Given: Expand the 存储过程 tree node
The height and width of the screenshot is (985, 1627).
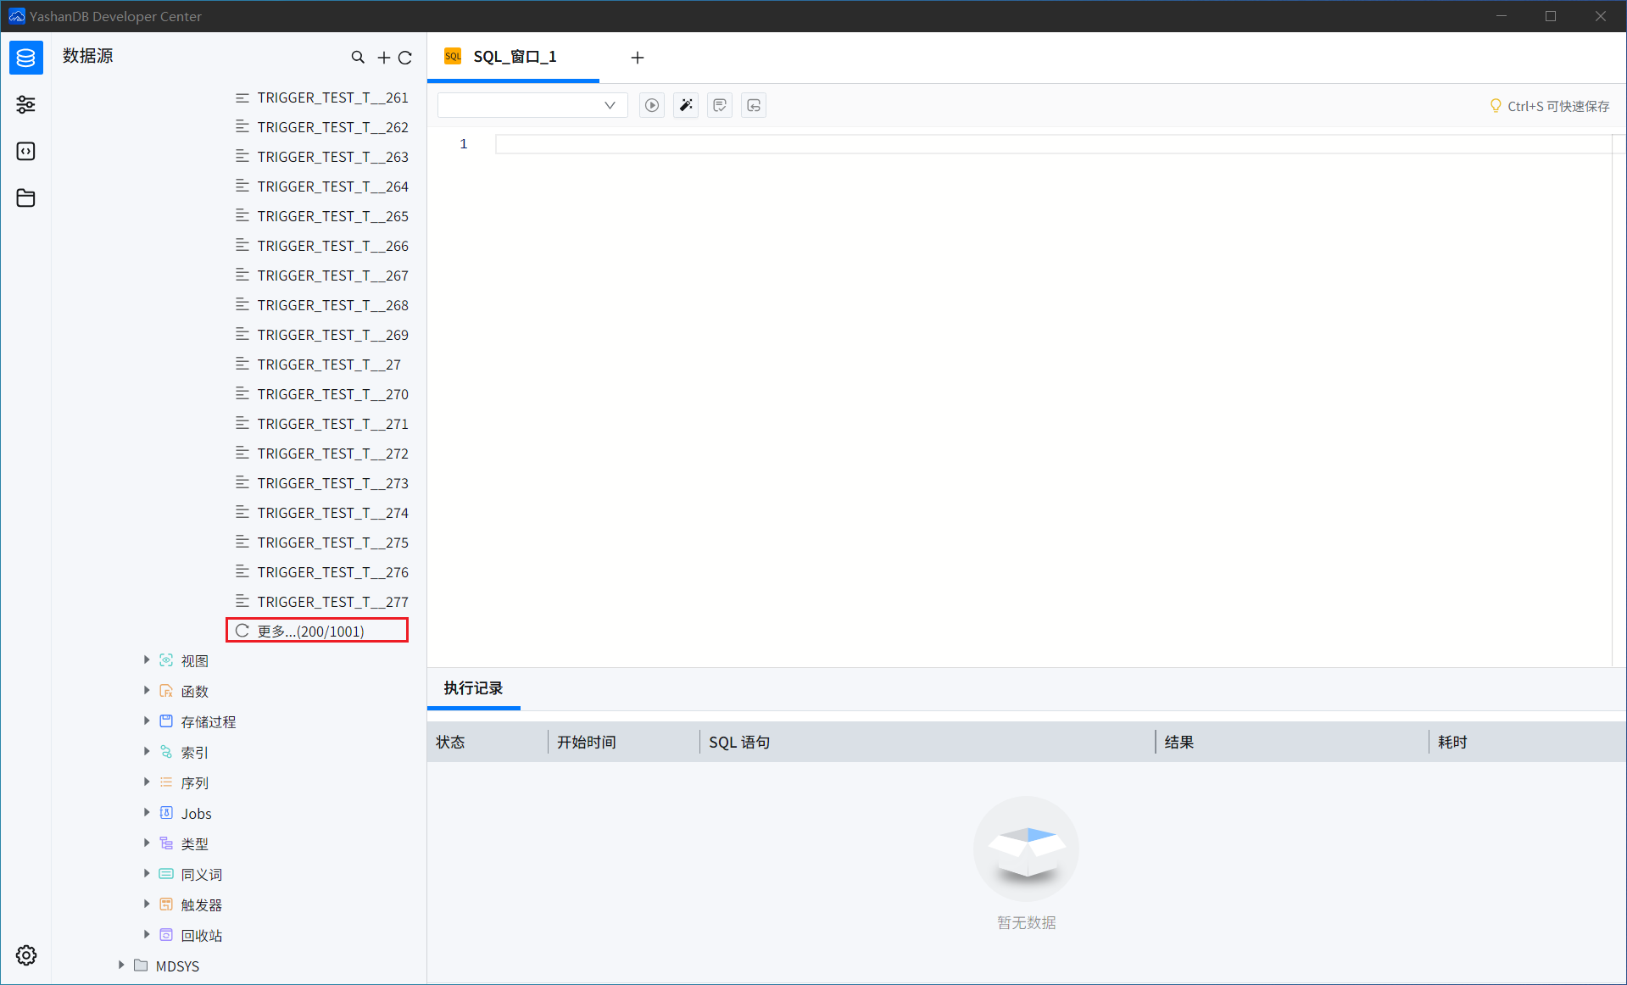Looking at the screenshot, I should [147, 721].
